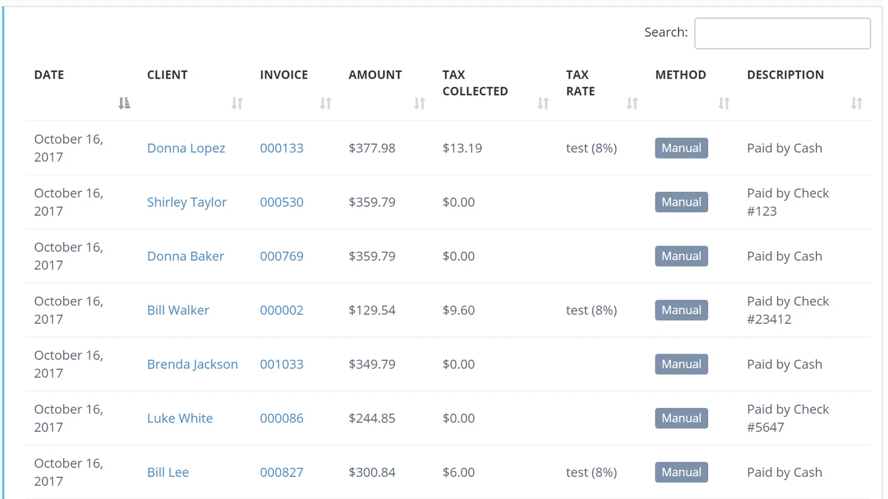Open client Bill Lee
Image resolution: width=888 pixels, height=499 pixels.
click(x=168, y=472)
